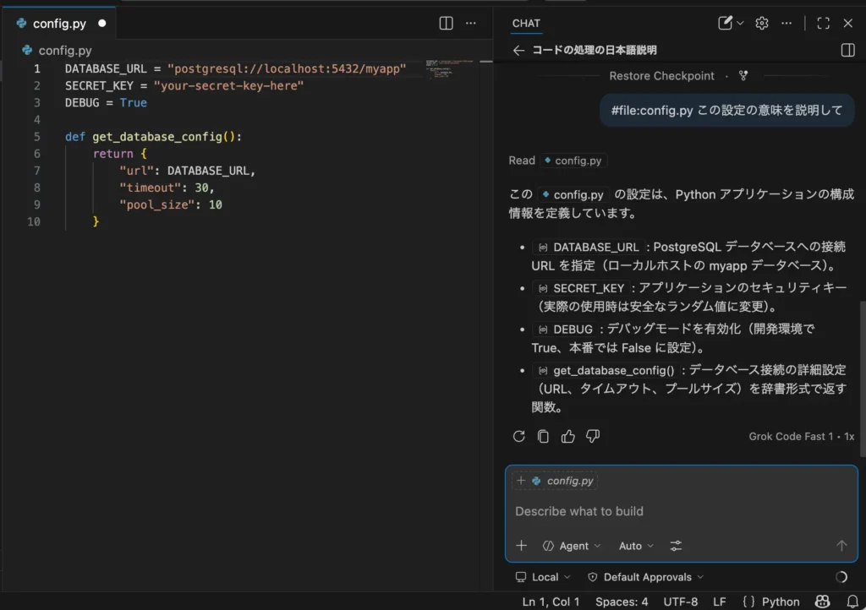
Task: Click the thumbs up icon
Action: point(568,437)
